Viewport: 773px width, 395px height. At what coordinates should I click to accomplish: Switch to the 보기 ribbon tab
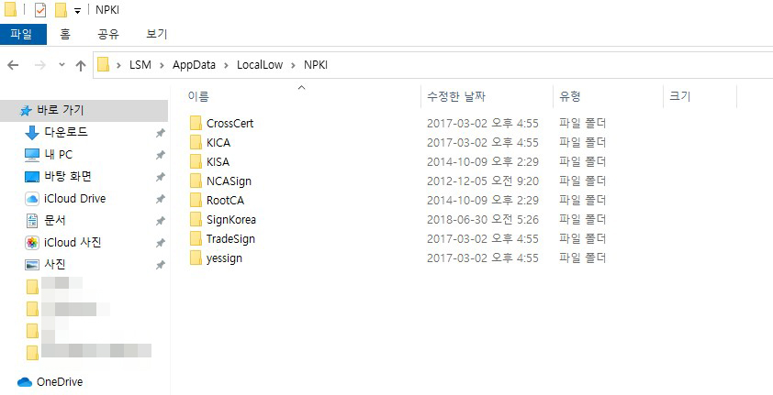[x=157, y=35]
